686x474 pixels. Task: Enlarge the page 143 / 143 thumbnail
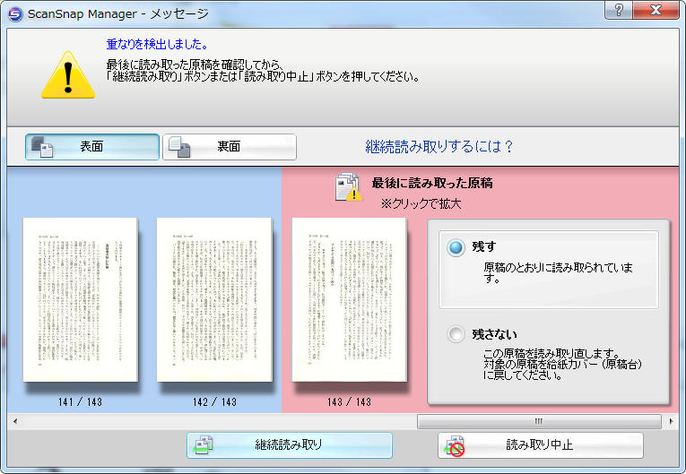(349, 299)
